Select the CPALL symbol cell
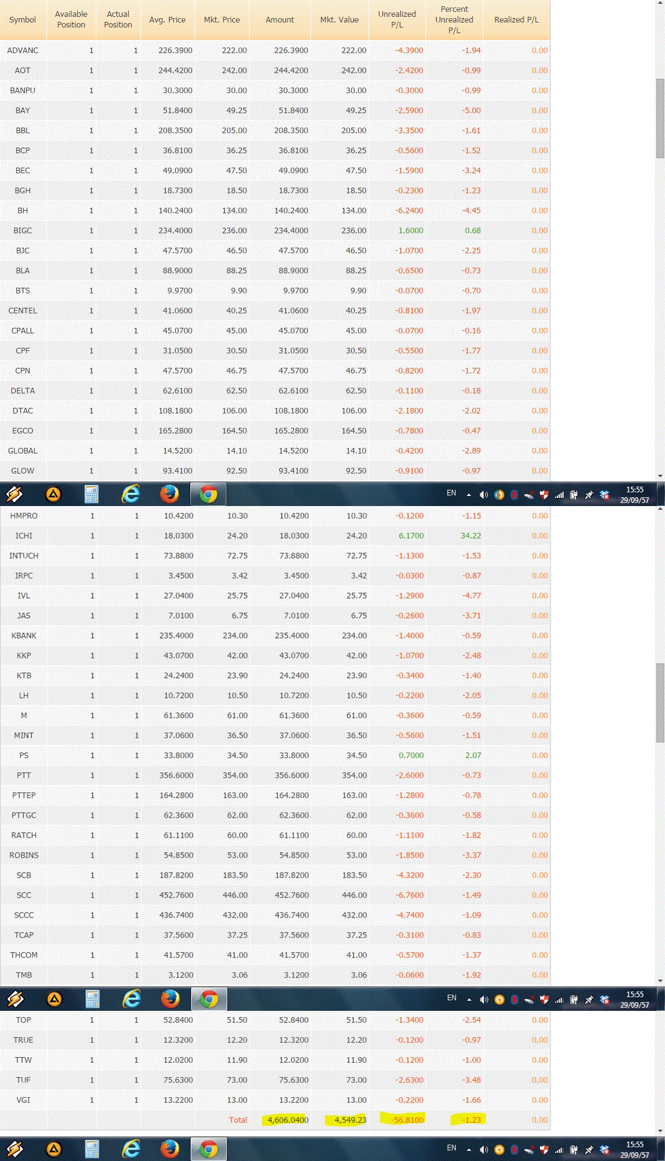Screen dimensions: 665x1161 [23, 330]
